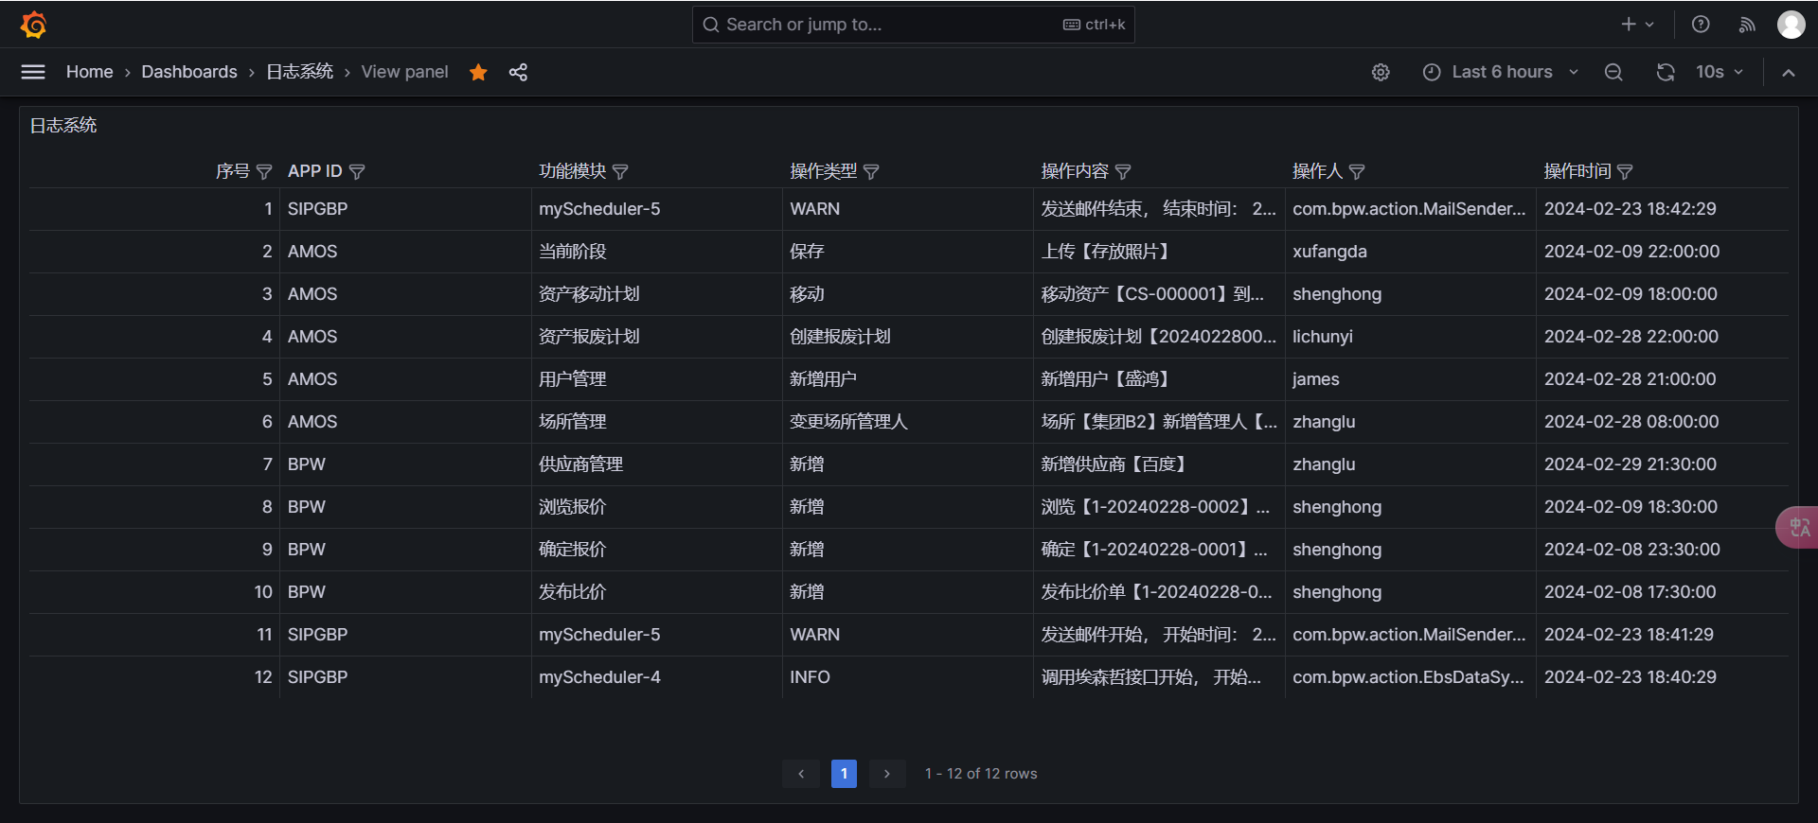Expand the 10s refresh interval dropdown

point(1720,72)
